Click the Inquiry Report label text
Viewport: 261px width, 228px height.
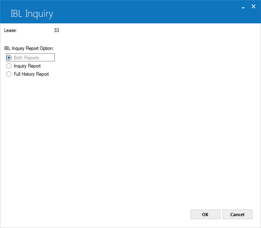pyautogui.click(x=27, y=66)
